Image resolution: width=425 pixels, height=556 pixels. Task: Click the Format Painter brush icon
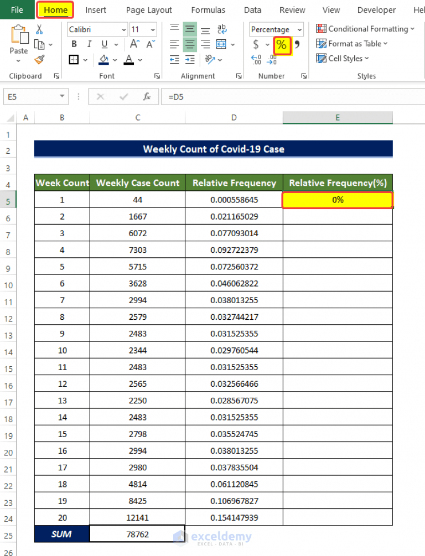(x=39, y=59)
